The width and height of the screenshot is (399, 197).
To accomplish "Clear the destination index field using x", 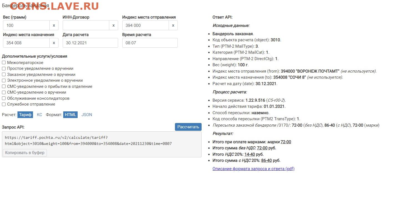I will [x=54, y=43].
